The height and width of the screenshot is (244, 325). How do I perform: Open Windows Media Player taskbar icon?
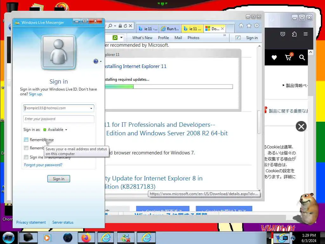[47, 238]
